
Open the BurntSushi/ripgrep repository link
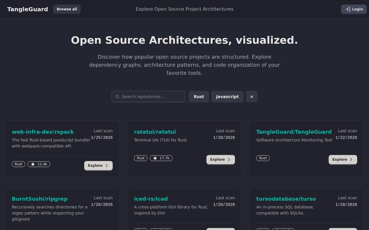[39, 199]
